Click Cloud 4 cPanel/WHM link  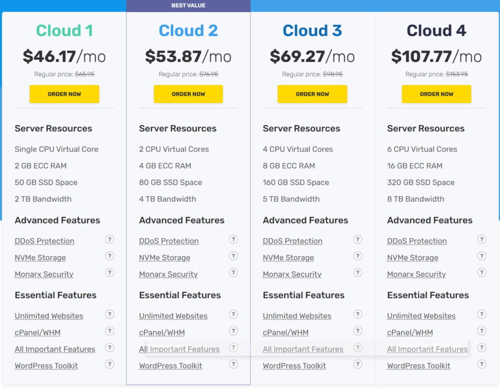click(410, 333)
